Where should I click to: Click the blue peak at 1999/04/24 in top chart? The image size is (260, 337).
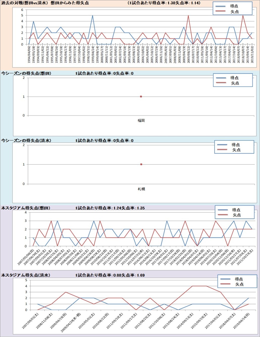coord(93,16)
